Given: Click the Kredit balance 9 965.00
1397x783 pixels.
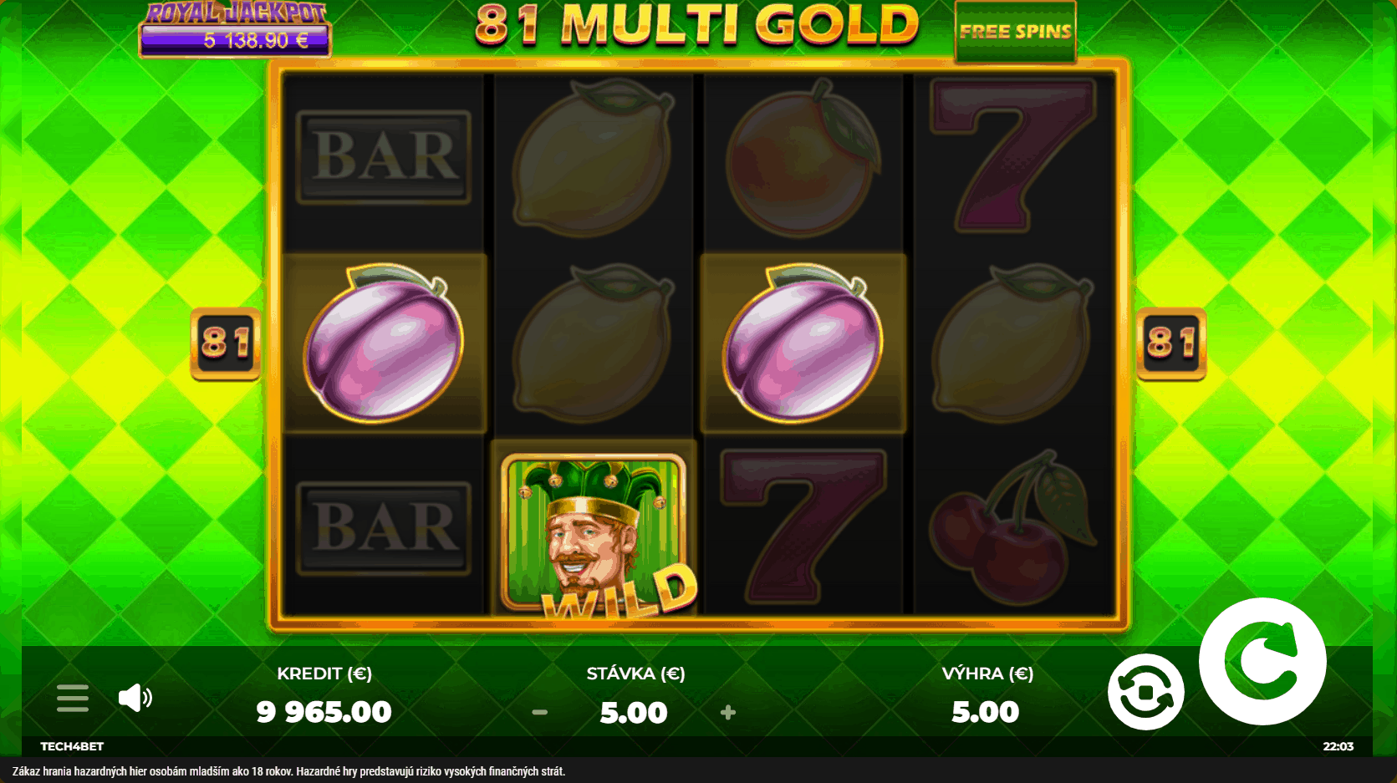Looking at the screenshot, I should (x=324, y=712).
